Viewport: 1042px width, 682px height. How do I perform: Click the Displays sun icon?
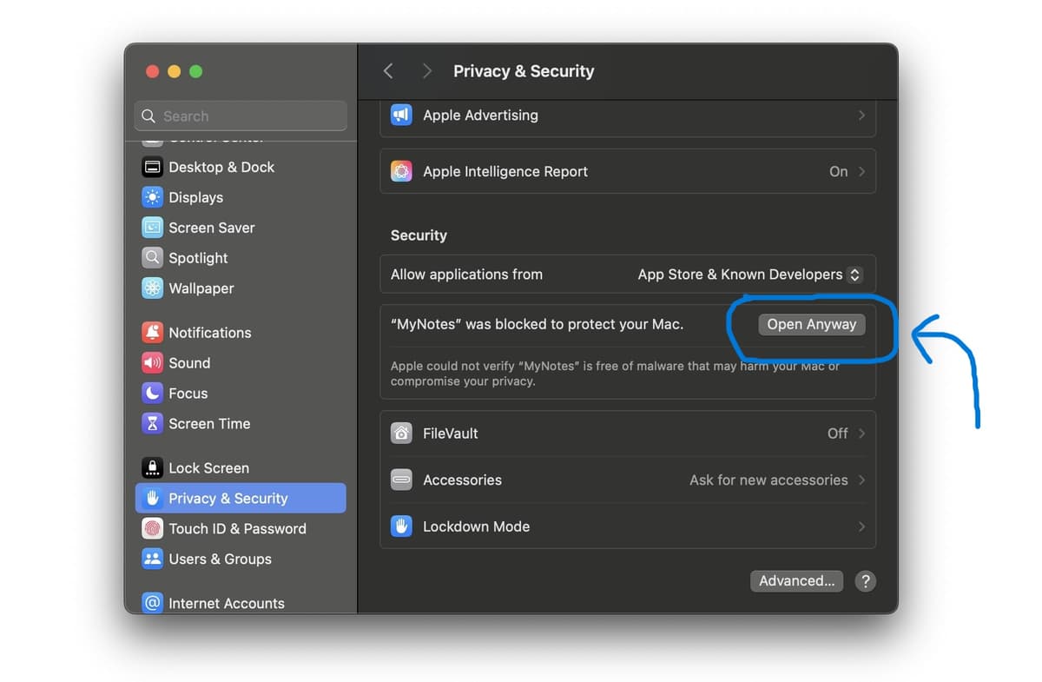pyautogui.click(x=152, y=197)
